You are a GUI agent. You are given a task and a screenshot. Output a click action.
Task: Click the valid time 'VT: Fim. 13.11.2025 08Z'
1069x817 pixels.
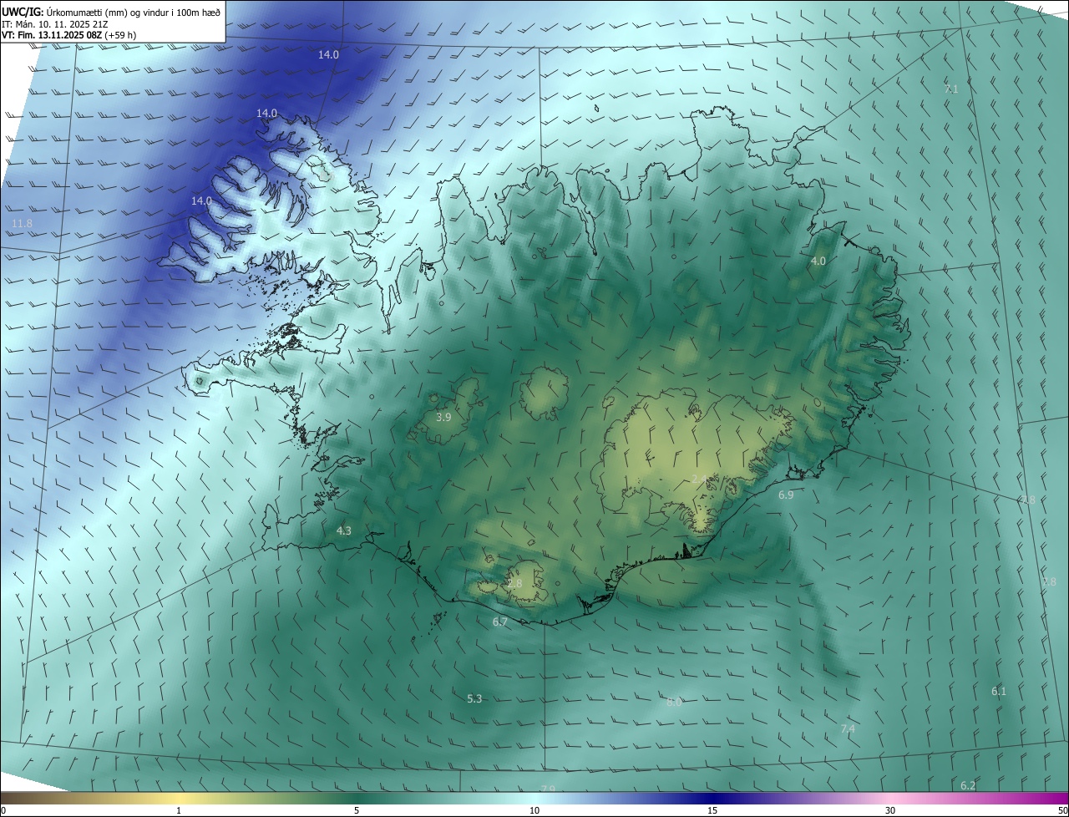52,35
